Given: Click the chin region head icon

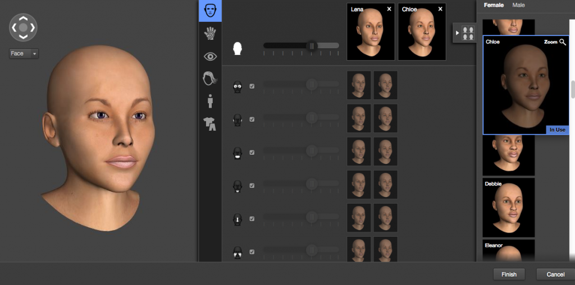Looking at the screenshot, I should click(238, 186).
